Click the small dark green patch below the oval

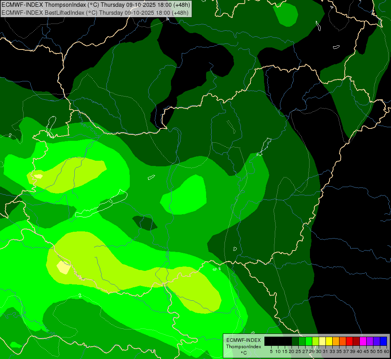145,223
